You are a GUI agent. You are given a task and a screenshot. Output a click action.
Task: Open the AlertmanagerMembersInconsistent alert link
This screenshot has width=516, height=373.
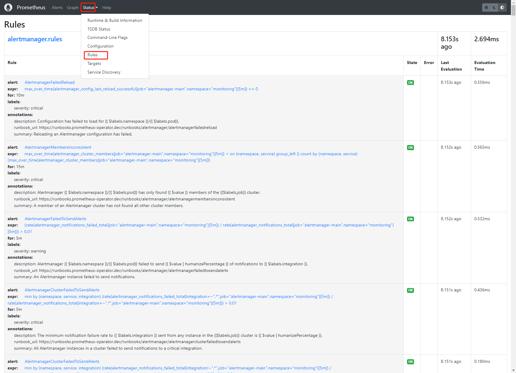coord(58,147)
